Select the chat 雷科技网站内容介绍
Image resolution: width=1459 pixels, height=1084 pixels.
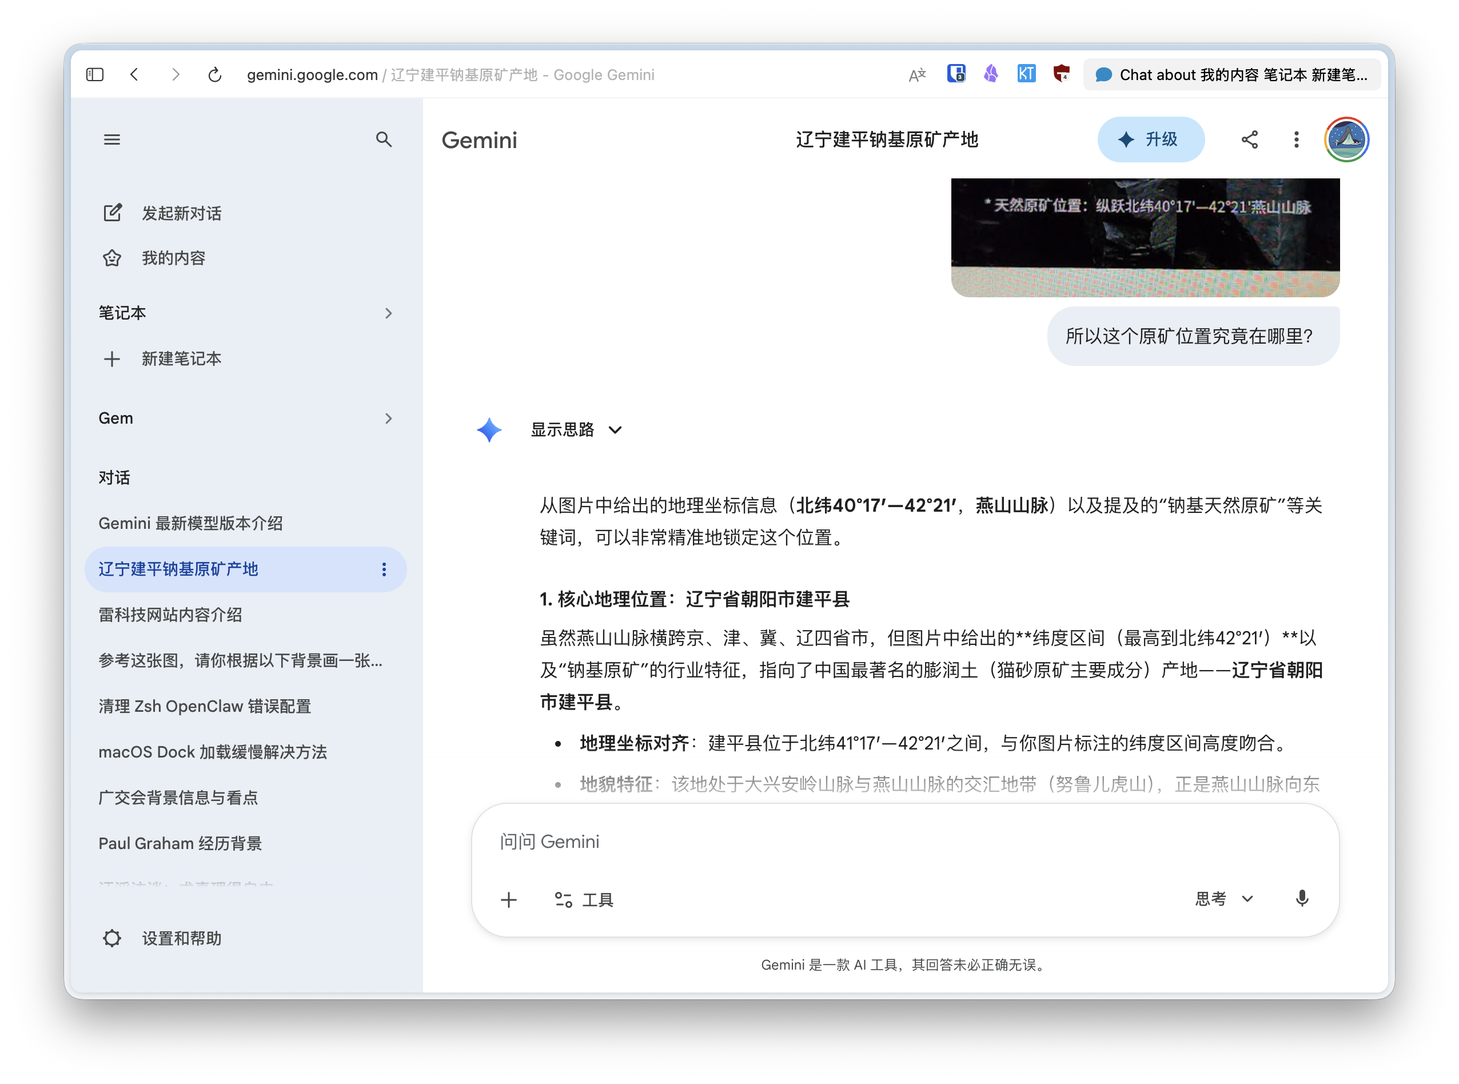click(x=170, y=616)
